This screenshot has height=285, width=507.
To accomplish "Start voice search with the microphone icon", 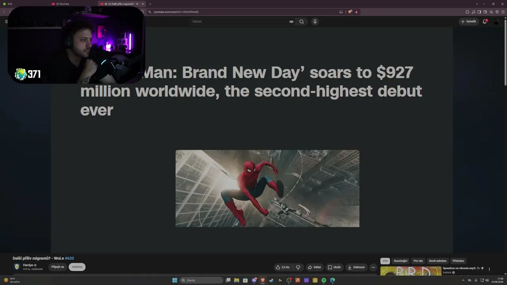I will 315,22.
